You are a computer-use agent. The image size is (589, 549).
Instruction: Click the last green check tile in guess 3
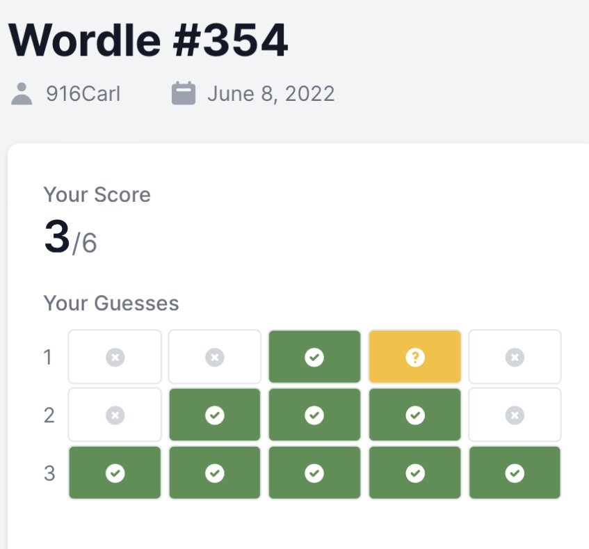515,472
